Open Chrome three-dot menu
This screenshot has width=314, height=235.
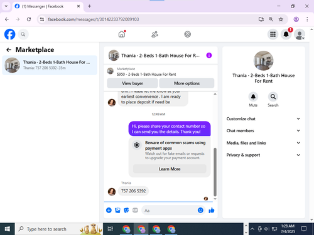(307, 19)
